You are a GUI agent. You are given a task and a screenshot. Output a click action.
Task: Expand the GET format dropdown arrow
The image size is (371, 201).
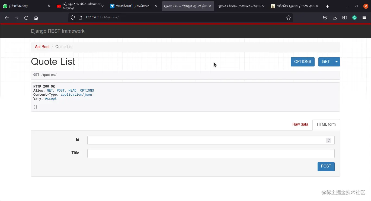[x=337, y=62]
